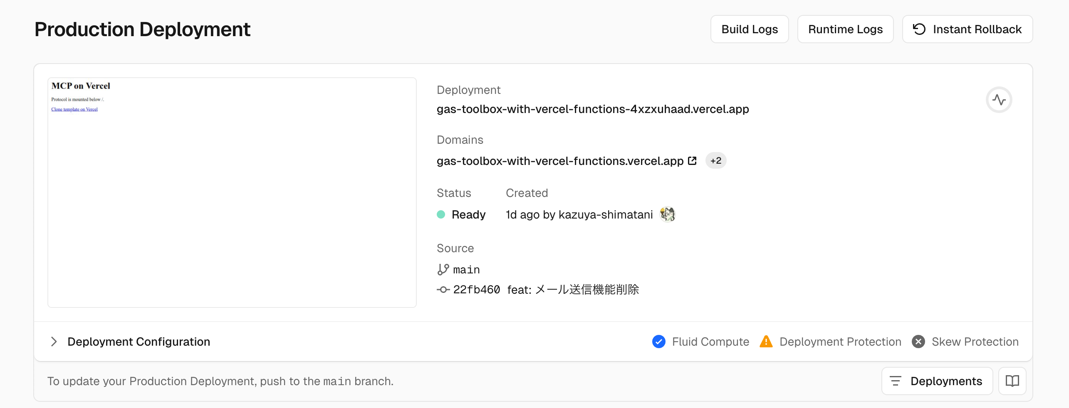
Task: Open the activity pulse icon button
Action: (999, 100)
